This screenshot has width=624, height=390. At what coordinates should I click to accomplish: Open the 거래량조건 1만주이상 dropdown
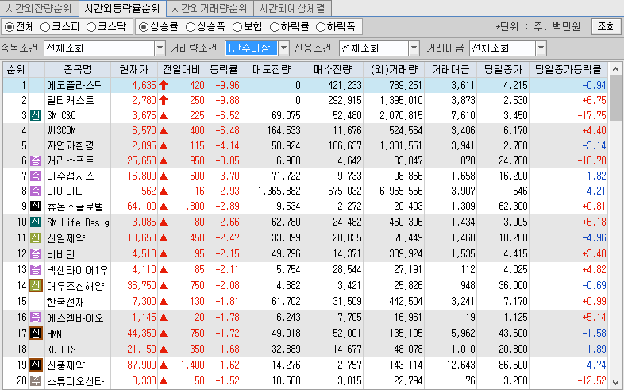[x=283, y=48]
